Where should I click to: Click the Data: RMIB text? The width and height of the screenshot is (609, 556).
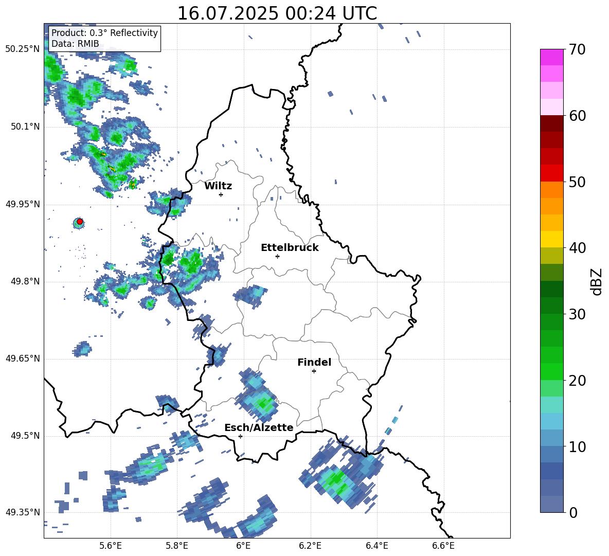(x=75, y=44)
